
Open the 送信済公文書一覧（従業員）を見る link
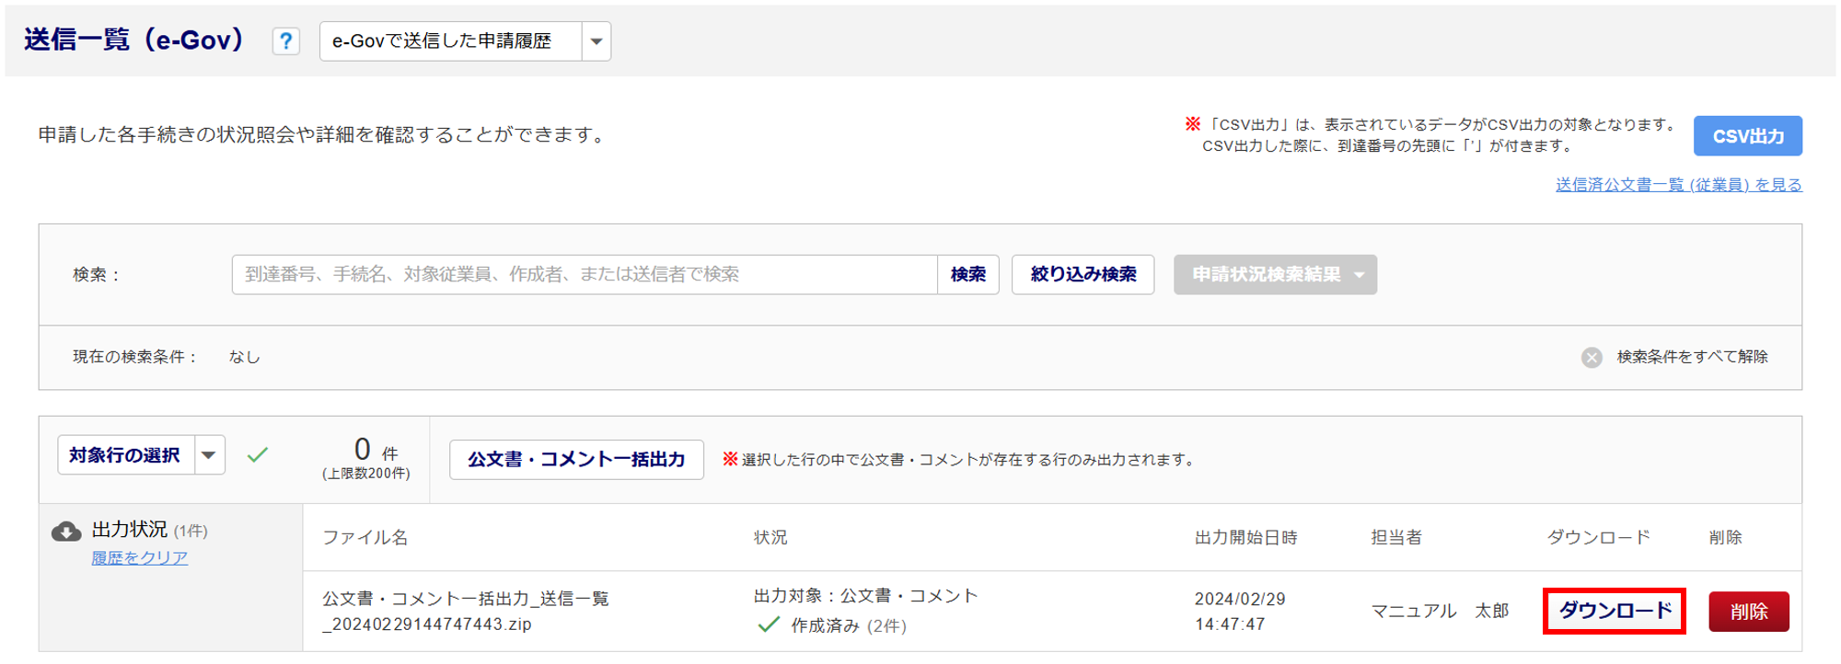[x=1678, y=185]
